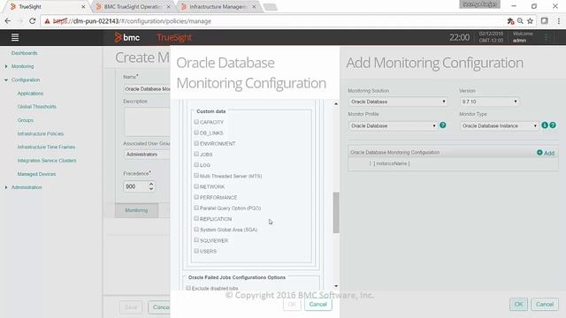The height and width of the screenshot is (318, 566).
Task: Check the SQLVIEWER checkbox
Action: [x=196, y=239]
